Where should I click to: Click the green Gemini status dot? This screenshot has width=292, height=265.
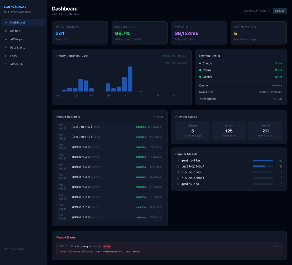200,77
